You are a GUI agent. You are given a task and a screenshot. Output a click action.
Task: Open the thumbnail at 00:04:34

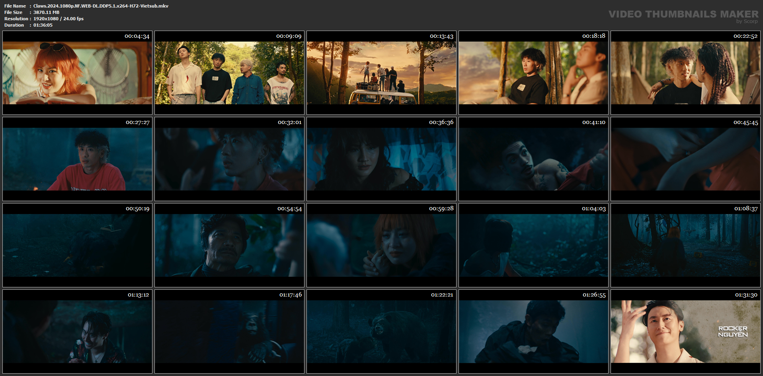pyautogui.click(x=77, y=73)
